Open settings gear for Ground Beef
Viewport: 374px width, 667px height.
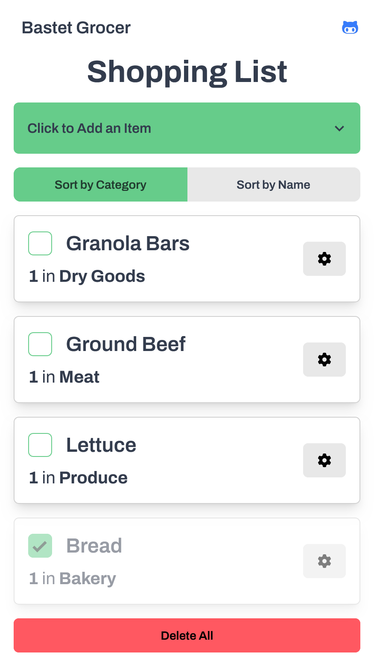tap(324, 360)
